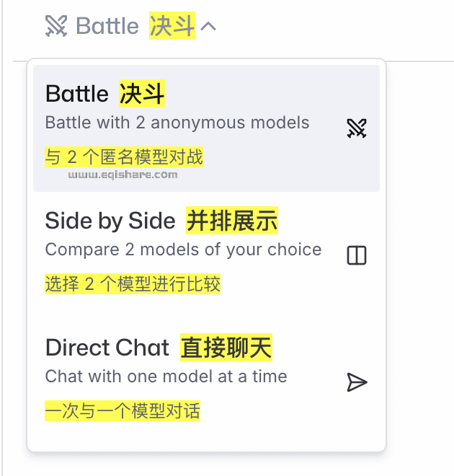The height and width of the screenshot is (476, 454).
Task: Click the "Compare 2 models of your choice" text
Action: click(x=183, y=250)
